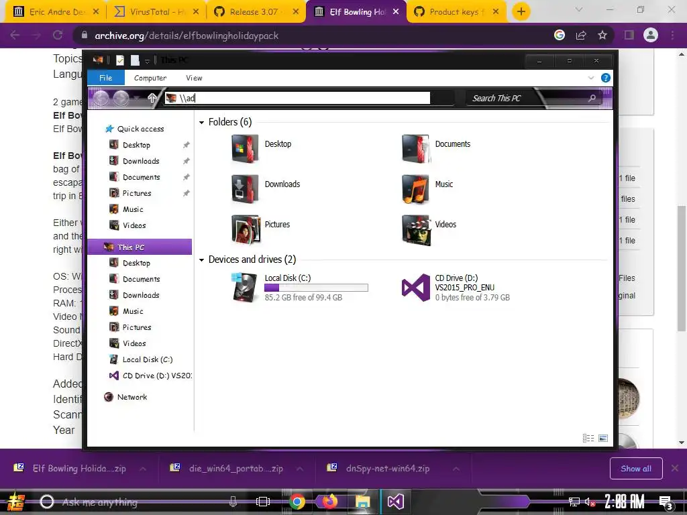
Task: Switch to details view layout icon
Action: click(x=588, y=438)
